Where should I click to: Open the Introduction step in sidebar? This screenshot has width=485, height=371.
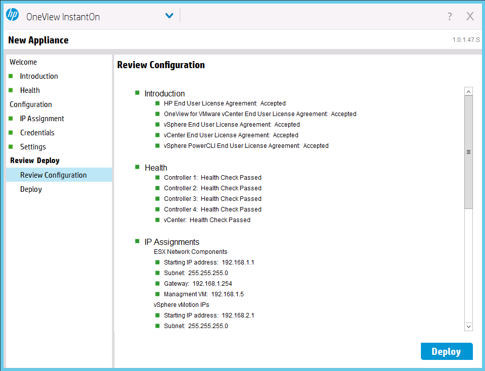[39, 76]
